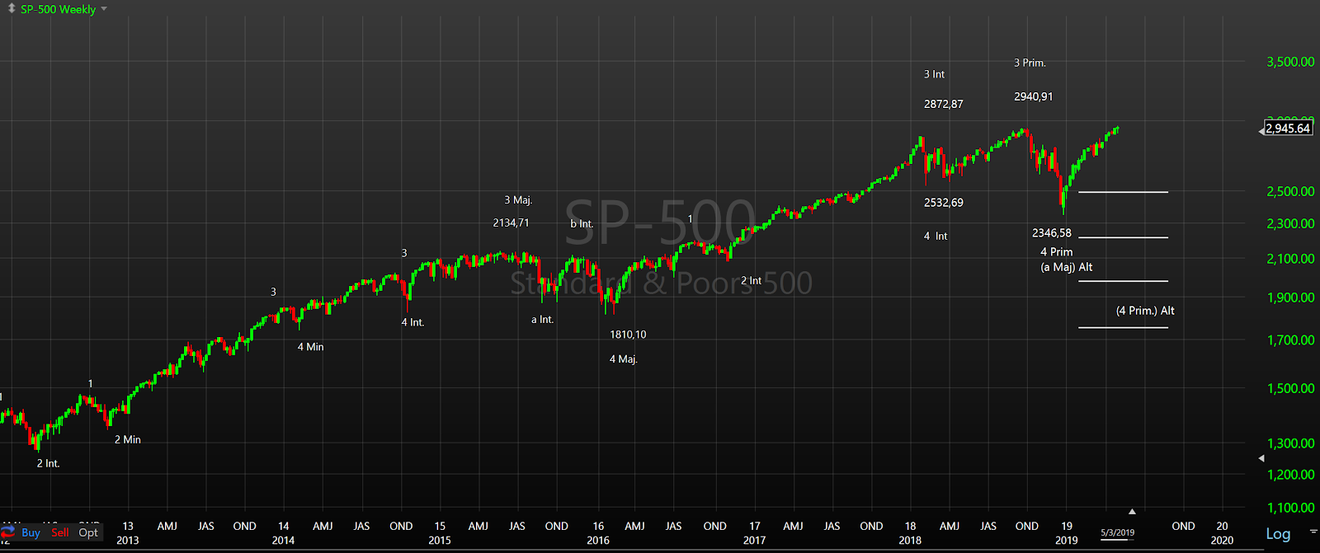Select the '(a Maj) Alt' annotation

point(1067,267)
